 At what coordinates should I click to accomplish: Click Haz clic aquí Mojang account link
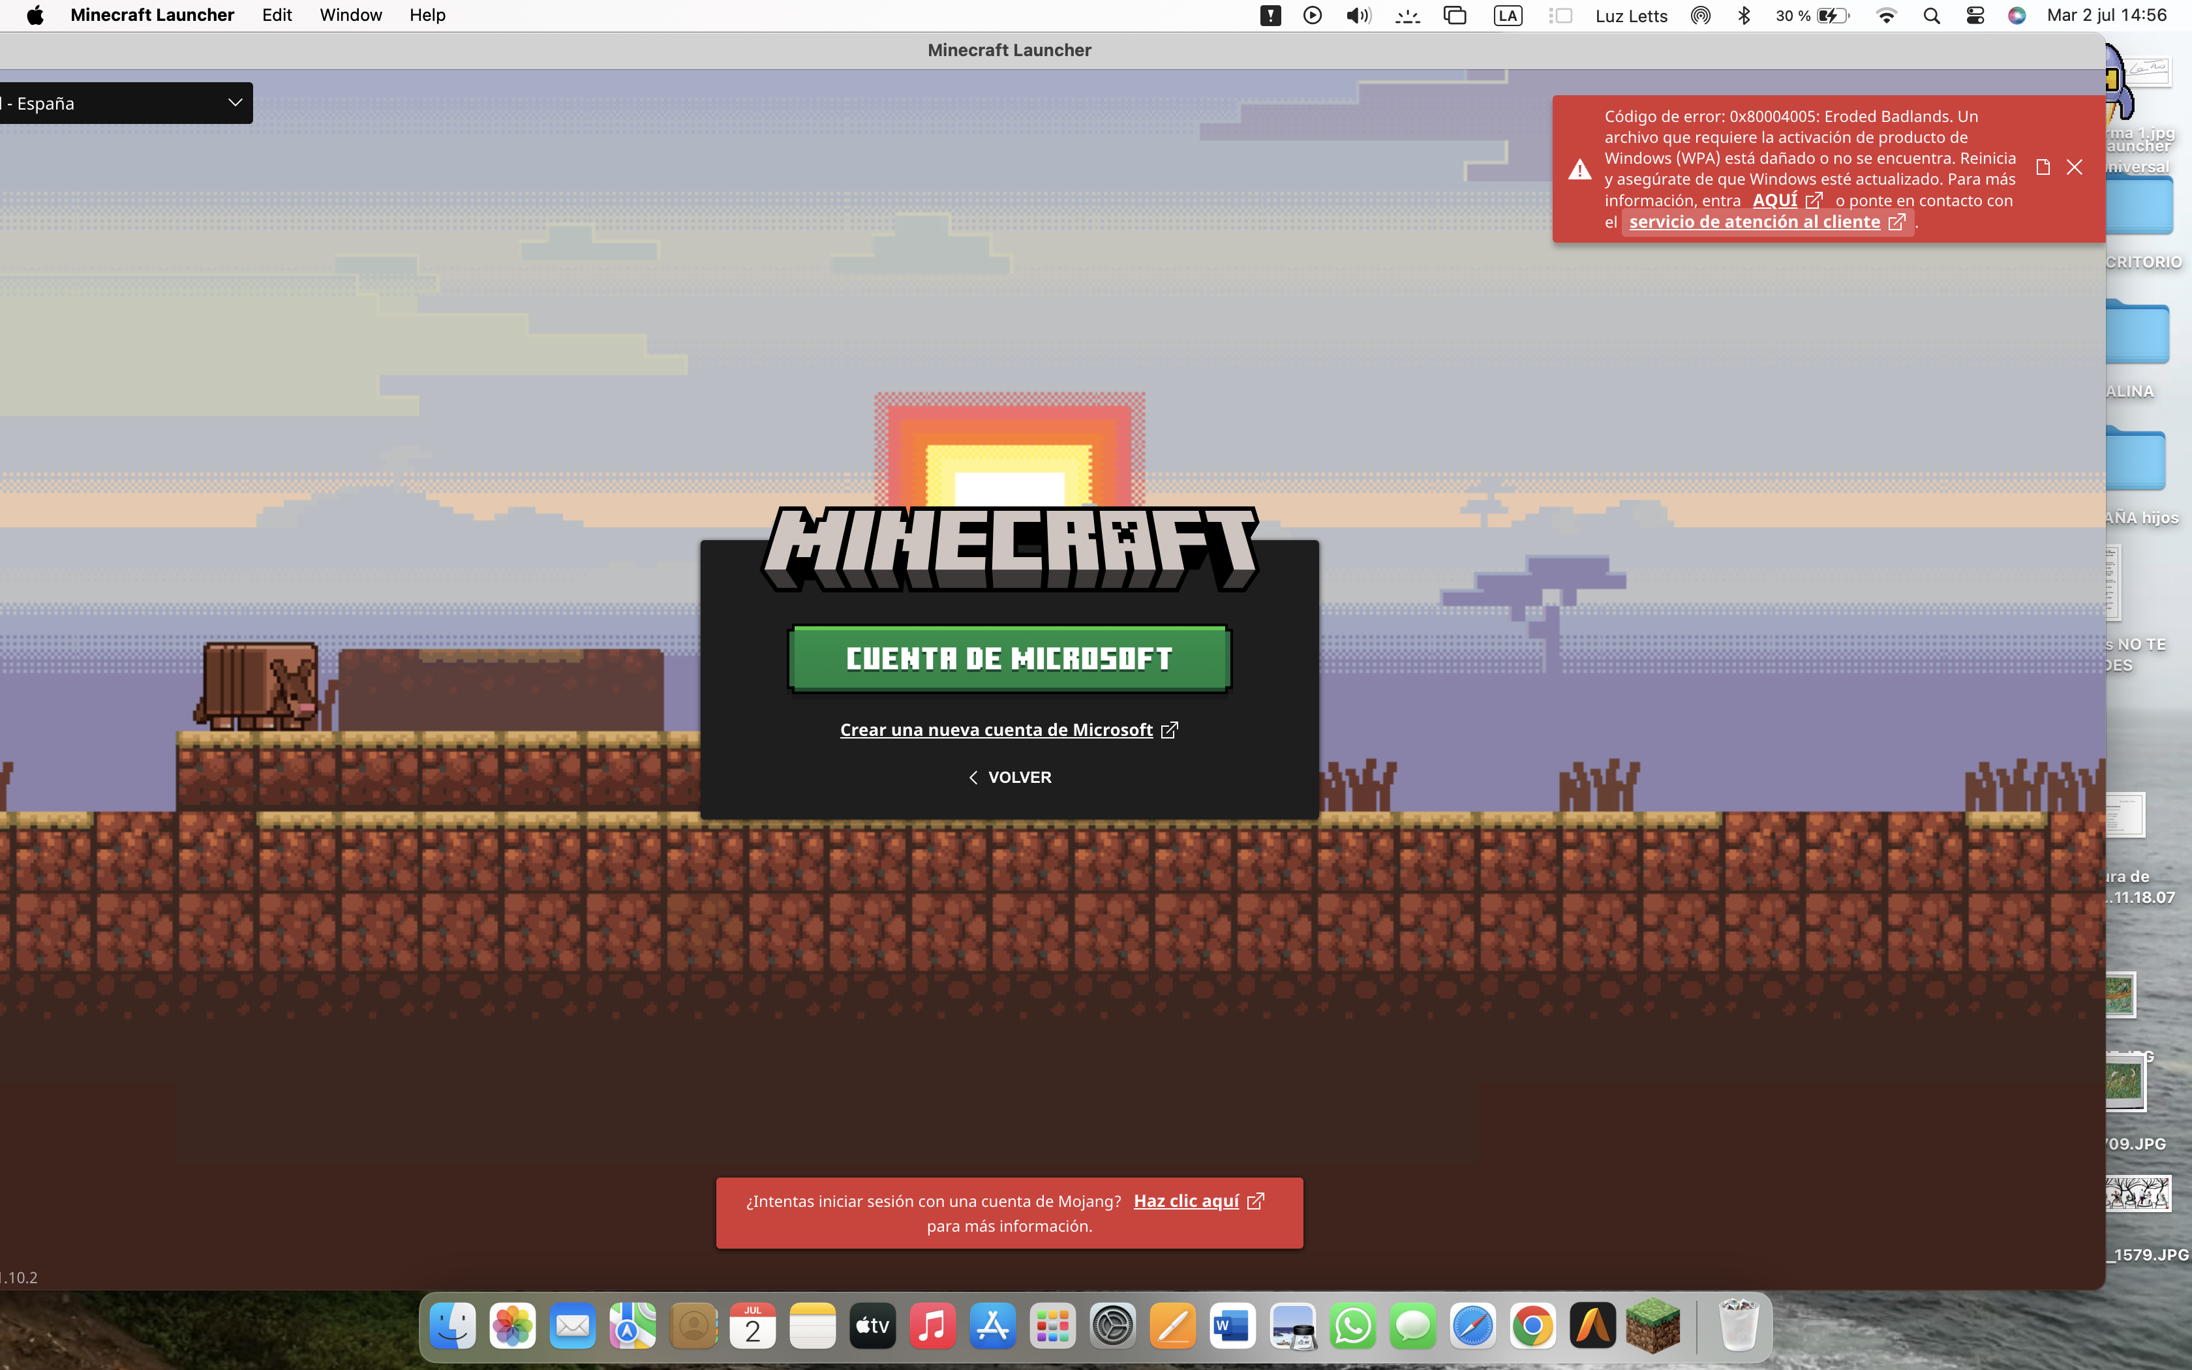[x=1198, y=1200]
